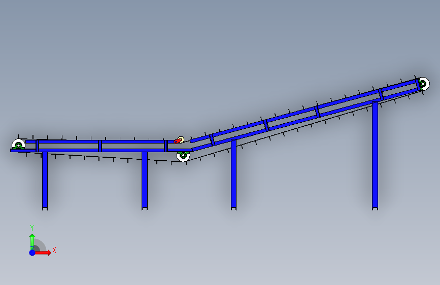Screen dimensions: 440x285
Task: Click the green Y label of the triad
Action: pyautogui.click(x=32, y=228)
